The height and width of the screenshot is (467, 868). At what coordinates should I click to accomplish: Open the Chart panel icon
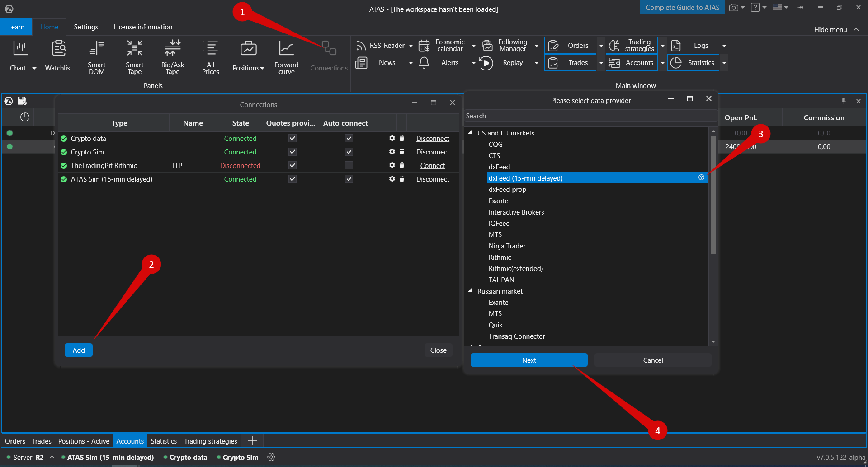tap(20, 48)
